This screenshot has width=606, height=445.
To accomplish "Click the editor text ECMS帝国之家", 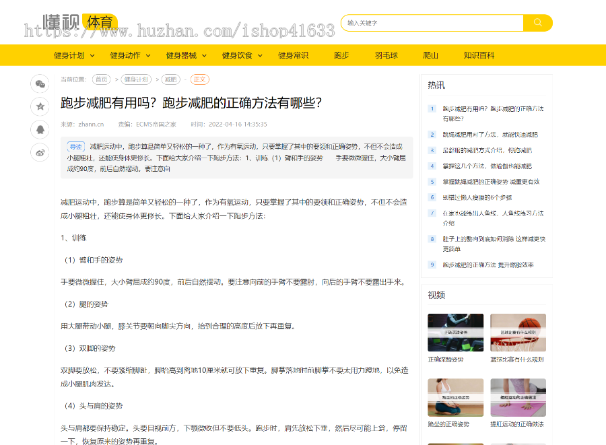I will tap(156, 125).
